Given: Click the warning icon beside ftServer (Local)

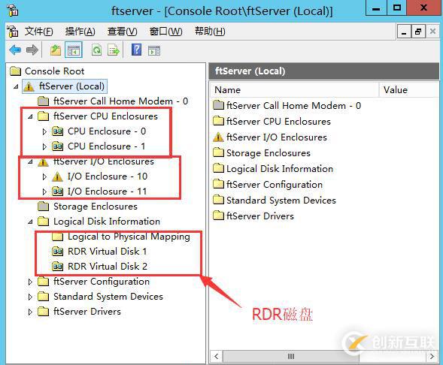Looking at the screenshot, I should point(29,86).
